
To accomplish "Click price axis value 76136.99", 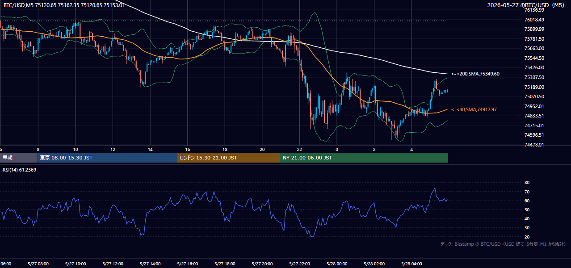I will [x=534, y=10].
